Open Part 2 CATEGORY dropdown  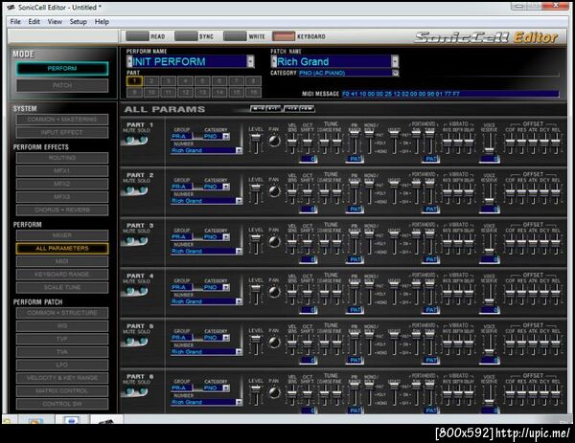[x=226, y=188]
